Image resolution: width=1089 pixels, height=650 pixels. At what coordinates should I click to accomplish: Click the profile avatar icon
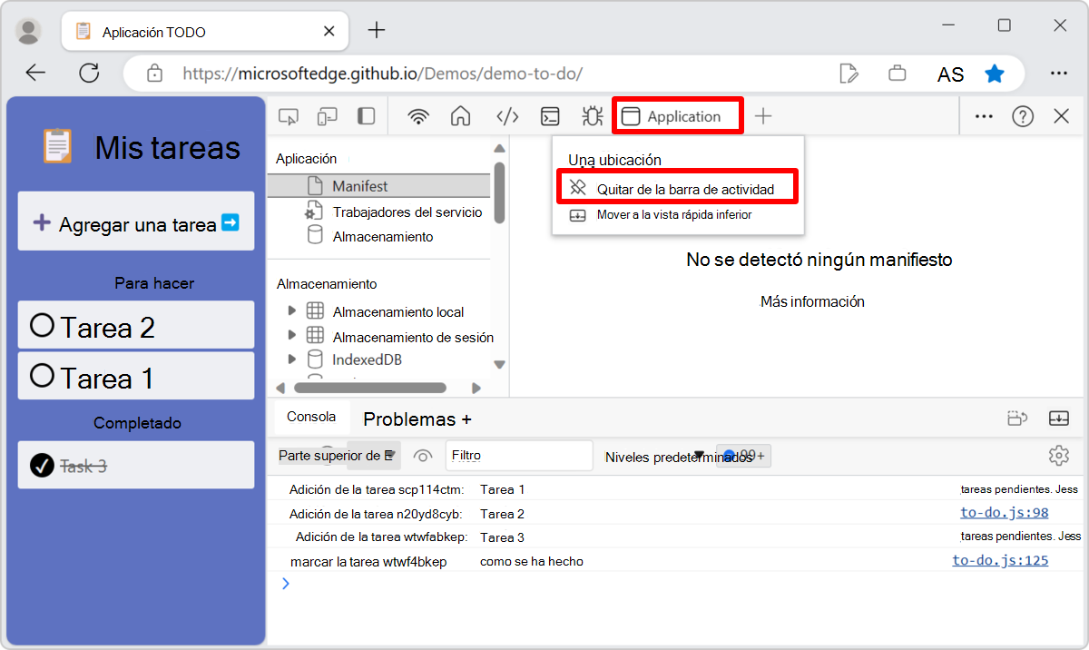[29, 31]
